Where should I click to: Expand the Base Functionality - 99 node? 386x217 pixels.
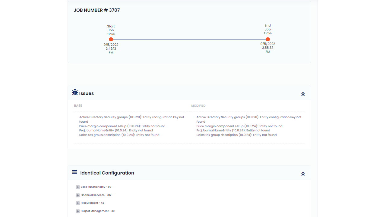78,187
